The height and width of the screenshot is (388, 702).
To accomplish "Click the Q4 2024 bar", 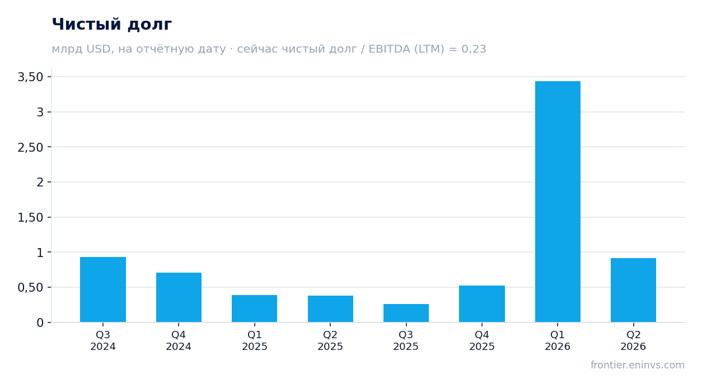I will pos(179,297).
